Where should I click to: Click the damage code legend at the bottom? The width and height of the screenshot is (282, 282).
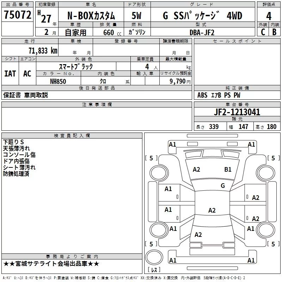(124, 278)
